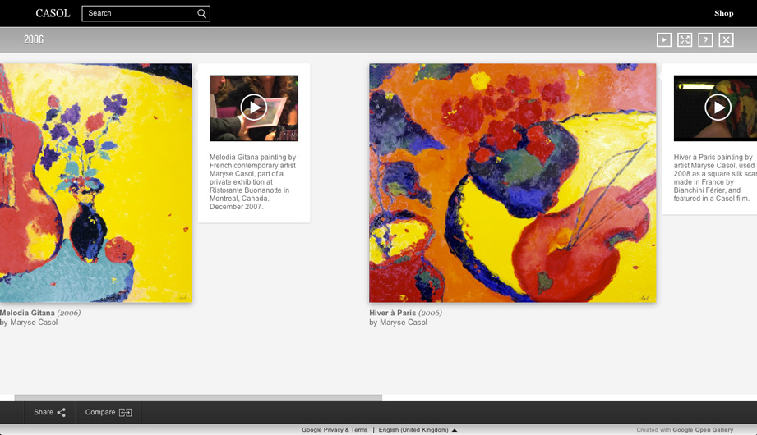Viewport: 757px width, 435px height.
Task: Click the magnifying glass search icon
Action: pyautogui.click(x=201, y=13)
